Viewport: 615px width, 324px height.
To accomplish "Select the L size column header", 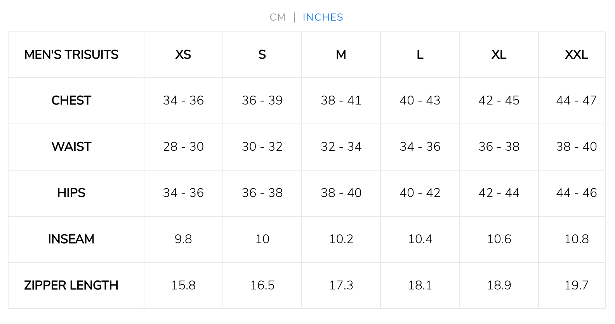I will pos(420,55).
